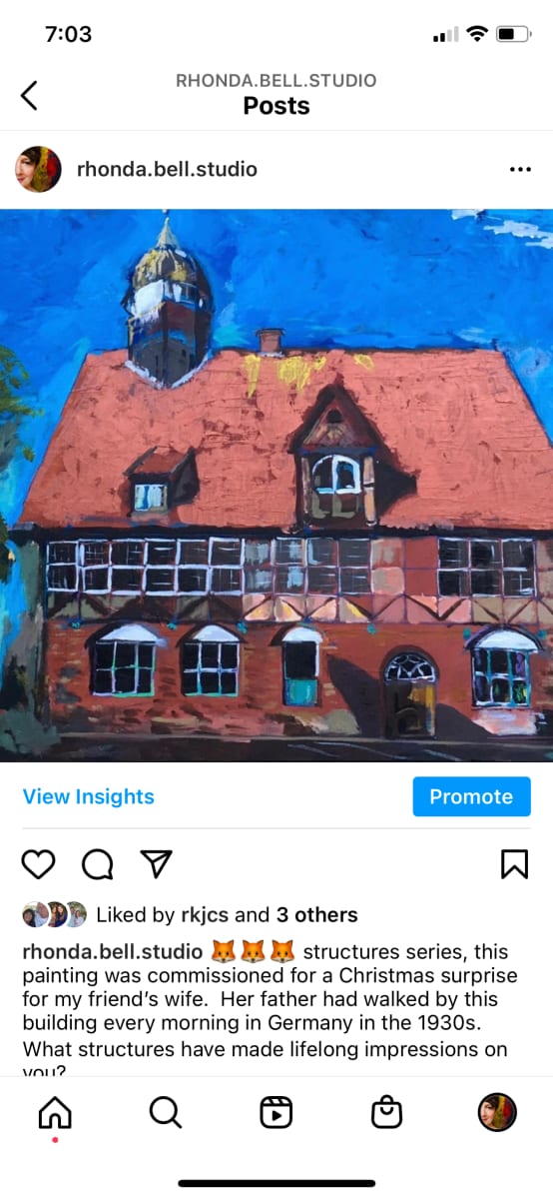Tap the back arrow to leave Posts
This screenshot has height=1199, width=553.
[29, 95]
